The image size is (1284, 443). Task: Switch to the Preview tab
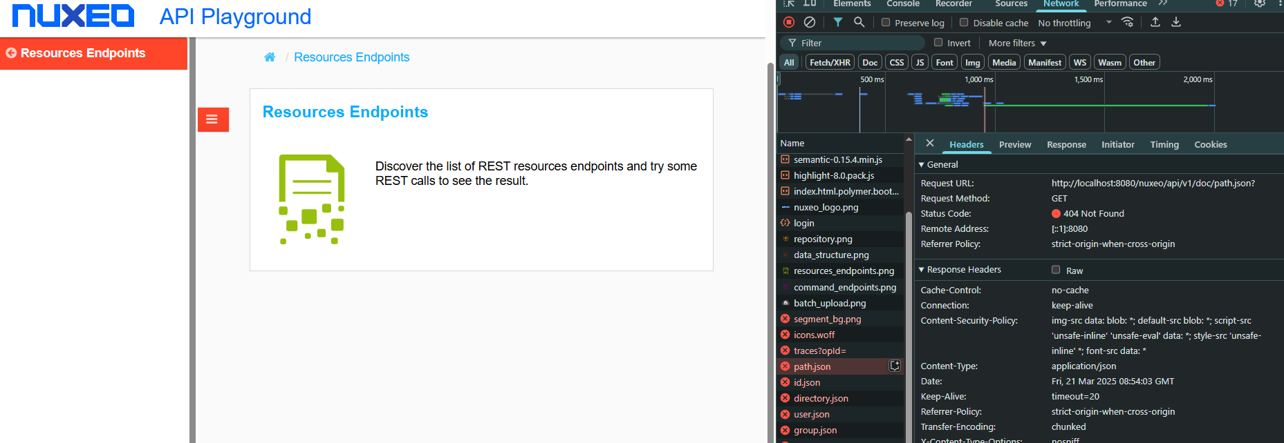[1015, 144]
